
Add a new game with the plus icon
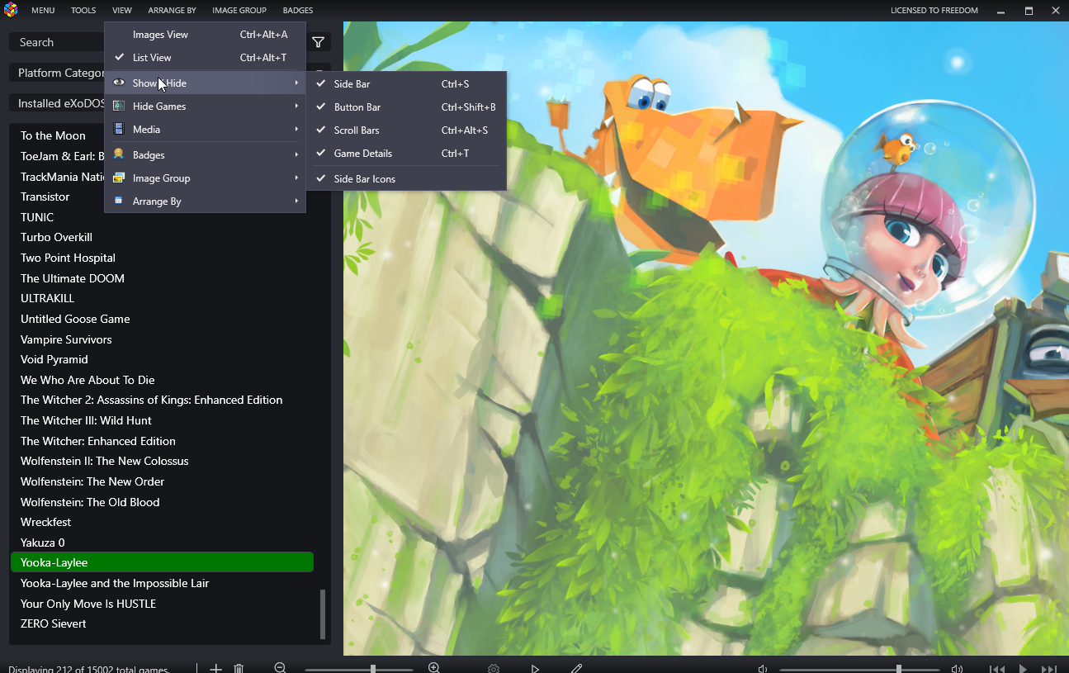coord(215,668)
